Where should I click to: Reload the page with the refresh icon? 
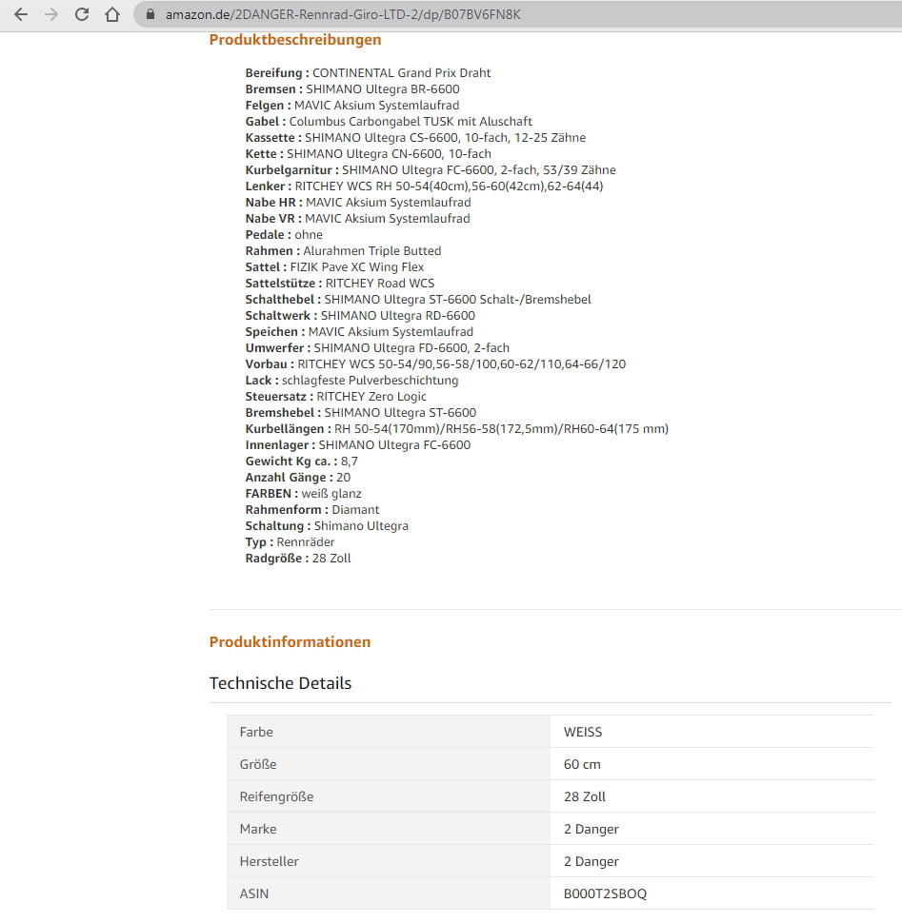pos(82,14)
